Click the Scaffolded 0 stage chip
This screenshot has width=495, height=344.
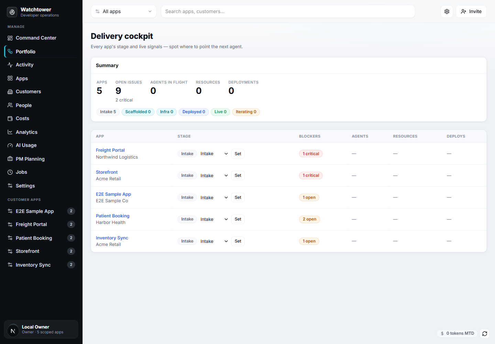(138, 112)
